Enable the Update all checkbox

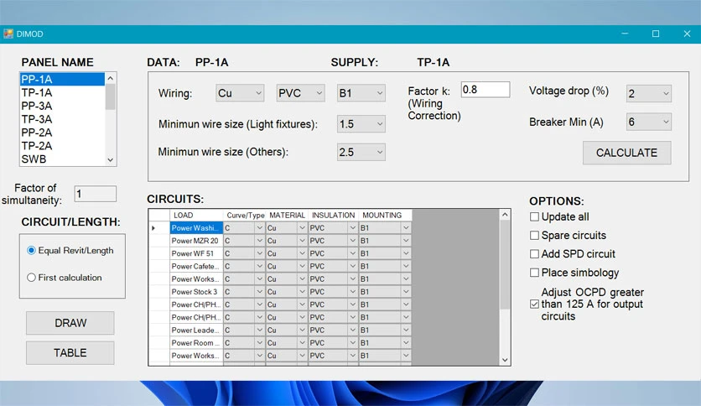pos(534,217)
